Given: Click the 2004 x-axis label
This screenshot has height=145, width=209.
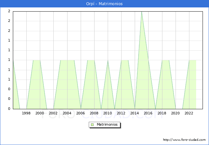Looking at the screenshot, I should click(67, 113).
